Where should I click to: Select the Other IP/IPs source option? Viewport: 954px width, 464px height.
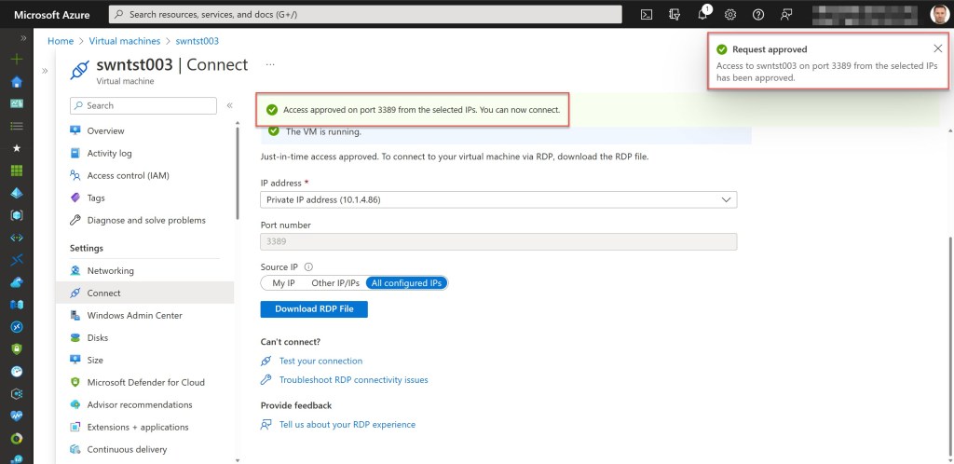pos(334,283)
